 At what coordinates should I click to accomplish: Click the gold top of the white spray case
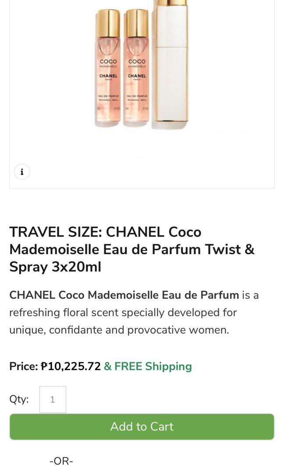171,2
